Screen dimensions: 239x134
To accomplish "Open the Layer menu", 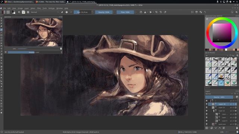I will (x=27, y=8).
